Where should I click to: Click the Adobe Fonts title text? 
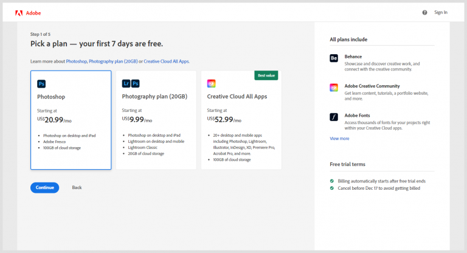click(358, 116)
